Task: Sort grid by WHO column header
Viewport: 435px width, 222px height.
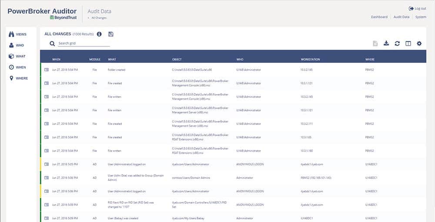Action: pyautogui.click(x=239, y=60)
